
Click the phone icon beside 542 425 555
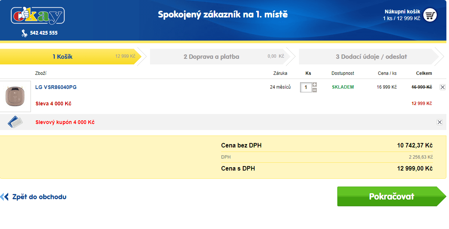25,33
